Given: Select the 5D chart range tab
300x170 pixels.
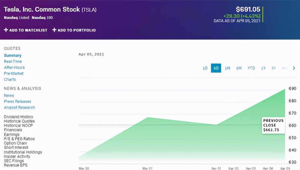Looking at the screenshot, I should pos(216,68).
